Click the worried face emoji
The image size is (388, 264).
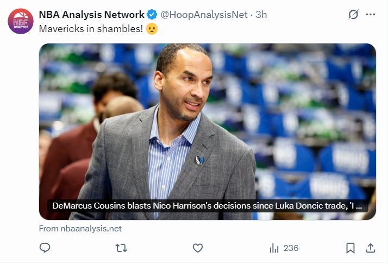coord(152,29)
